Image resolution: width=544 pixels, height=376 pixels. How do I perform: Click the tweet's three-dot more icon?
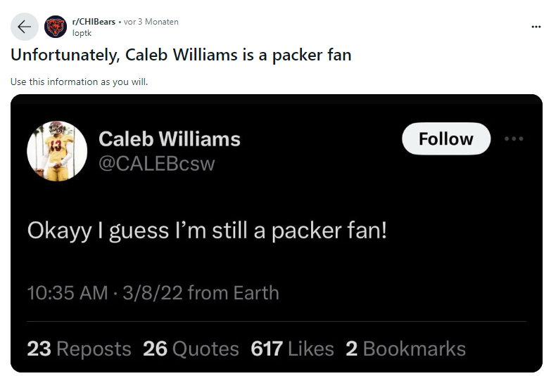pyautogui.click(x=514, y=138)
